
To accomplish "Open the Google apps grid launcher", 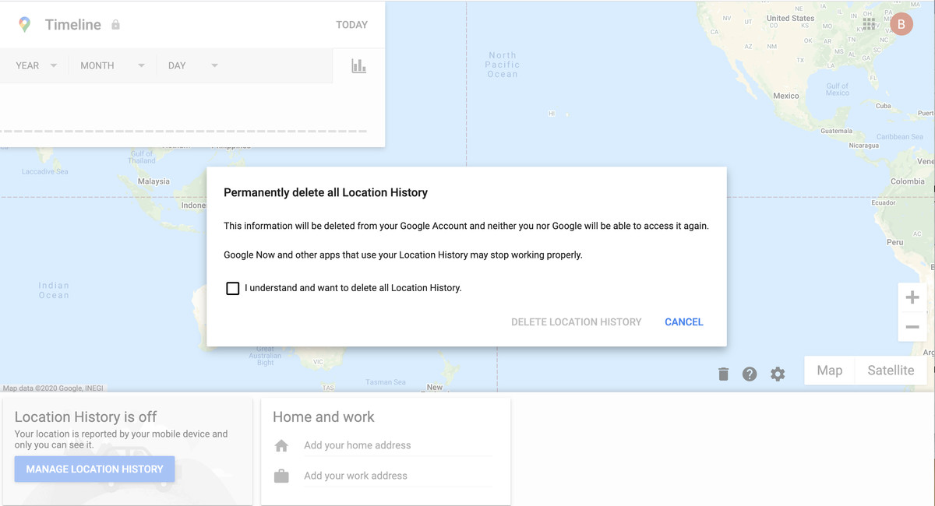I will (870, 24).
